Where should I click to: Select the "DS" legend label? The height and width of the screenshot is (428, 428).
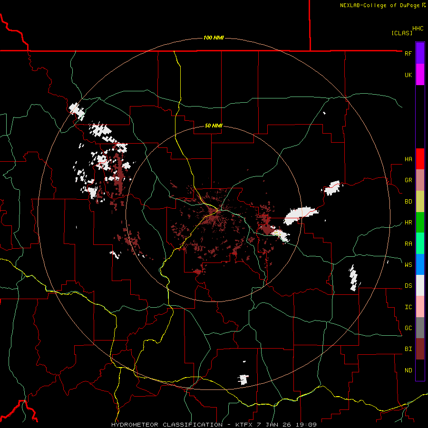408,286
